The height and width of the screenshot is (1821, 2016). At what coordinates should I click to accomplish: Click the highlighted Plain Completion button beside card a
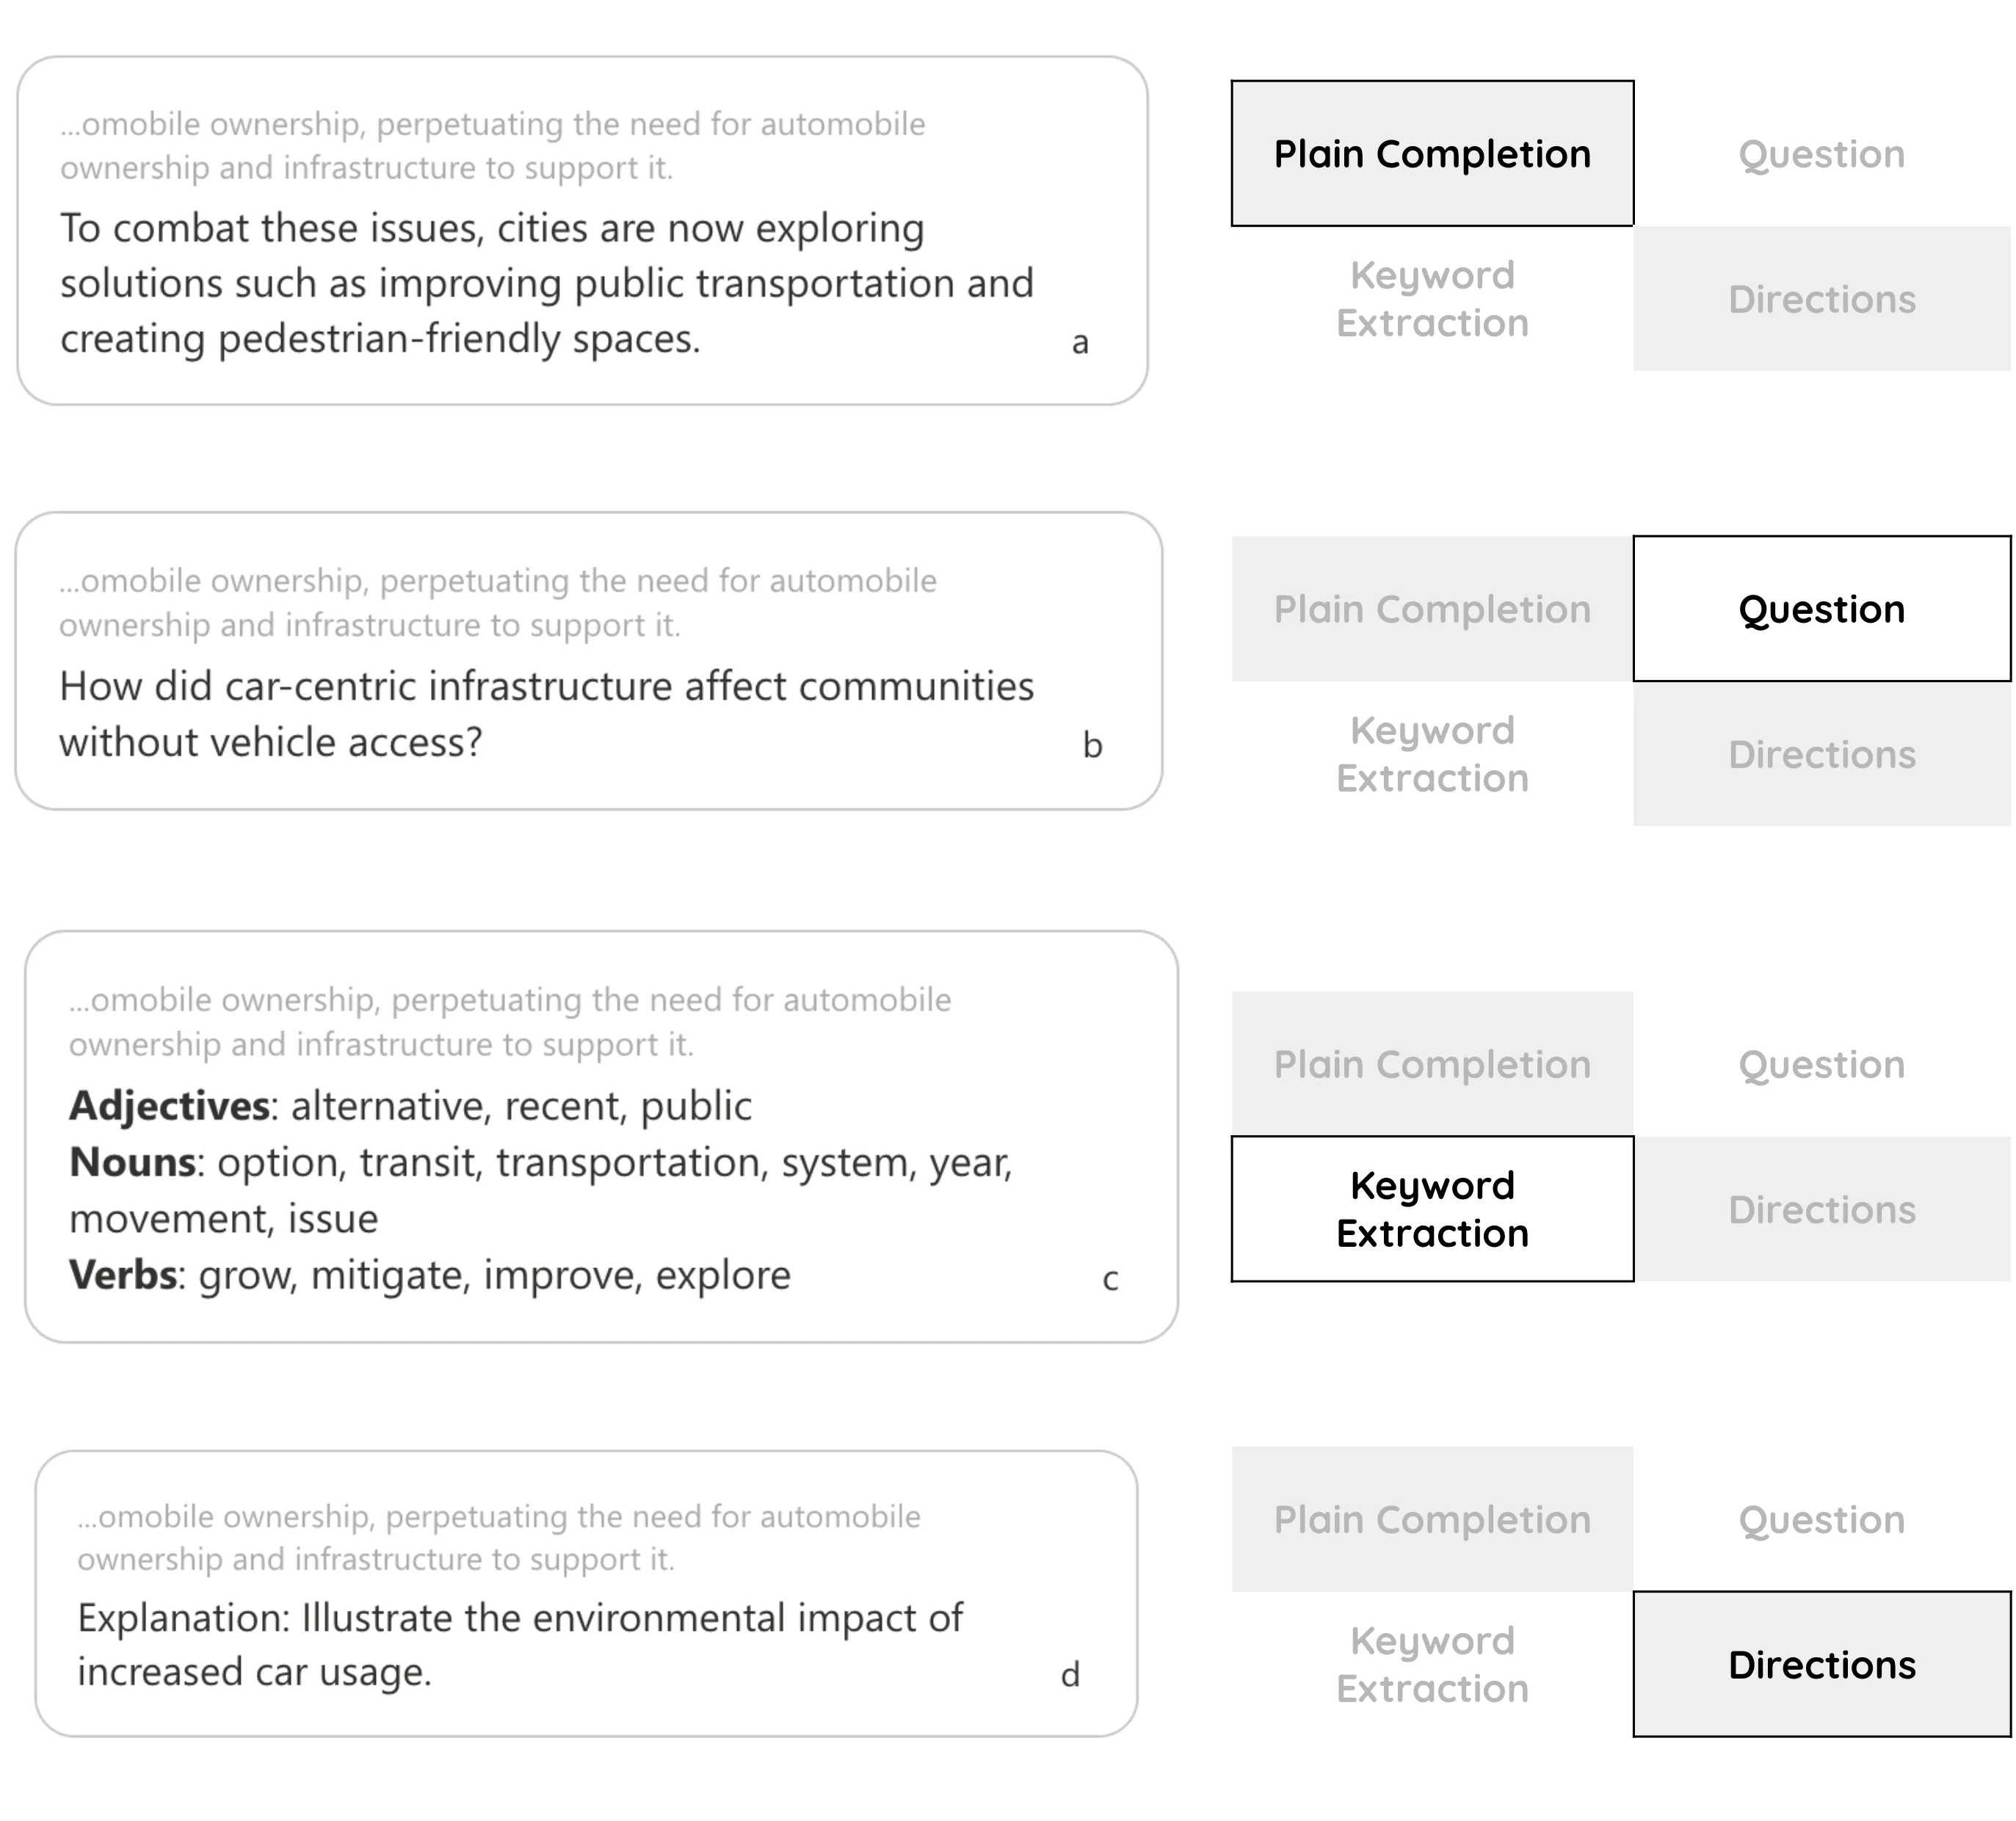(1431, 154)
